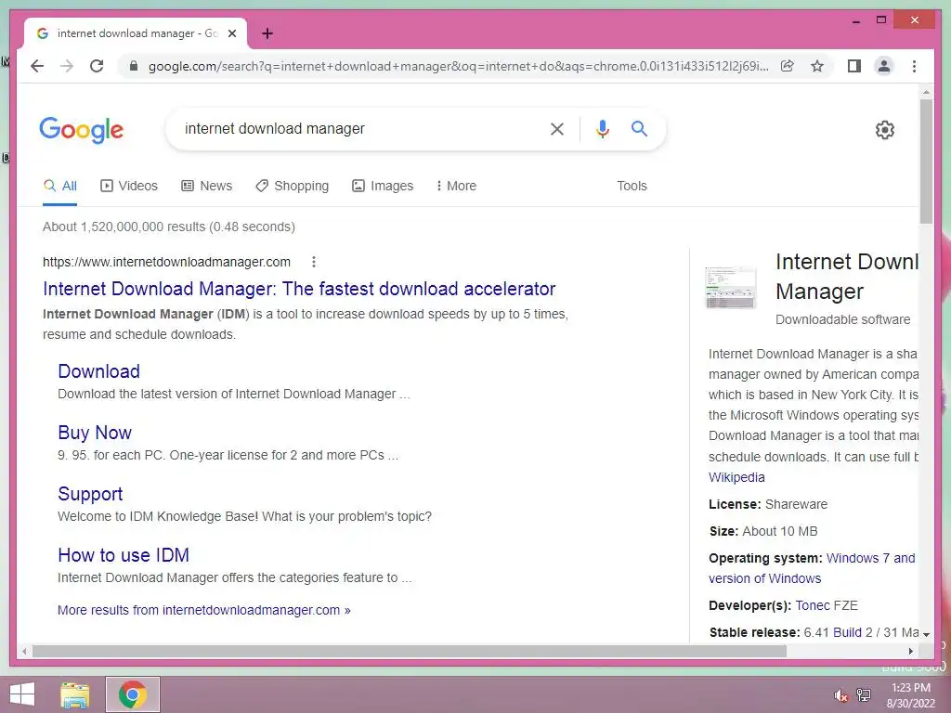Click the horizontal scrollbar thumb
This screenshot has height=713, width=951.
point(410,651)
